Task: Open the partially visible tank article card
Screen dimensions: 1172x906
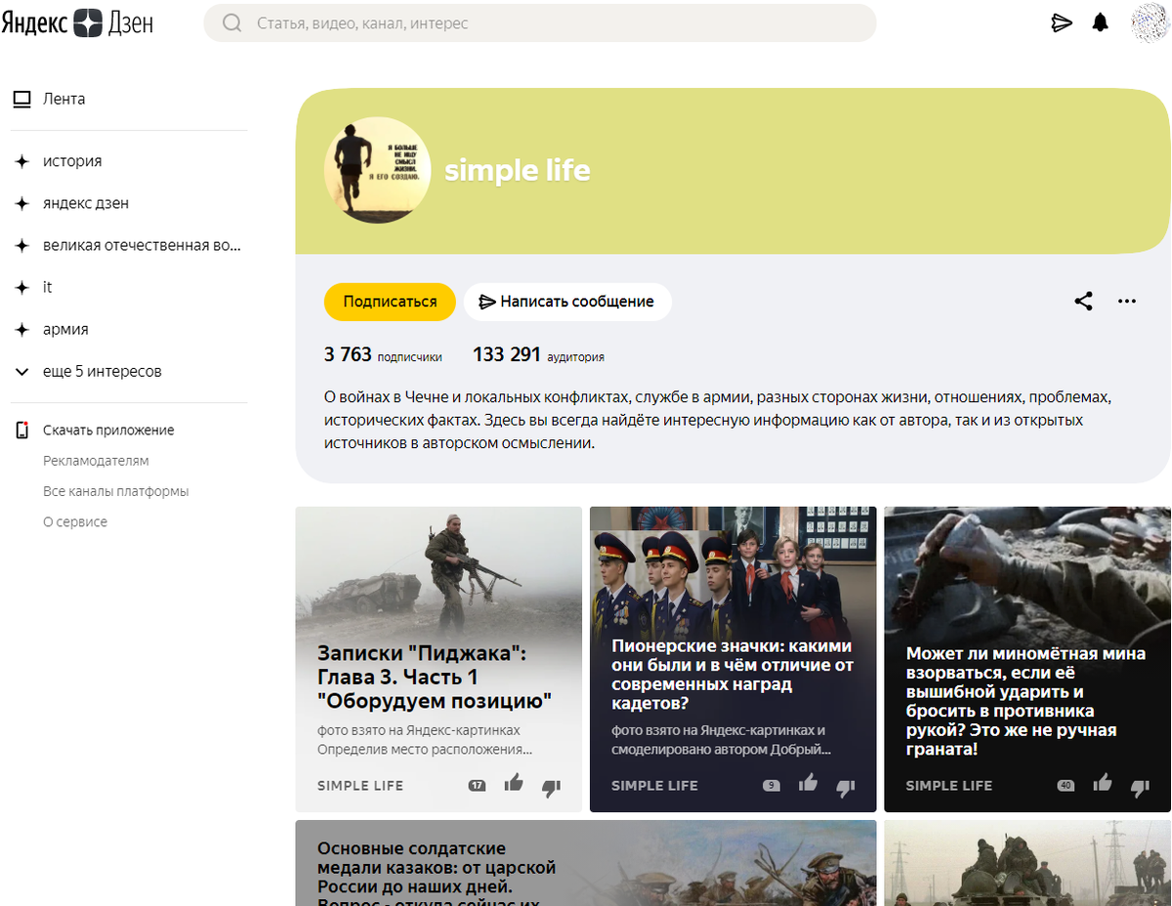Action: point(1027,863)
